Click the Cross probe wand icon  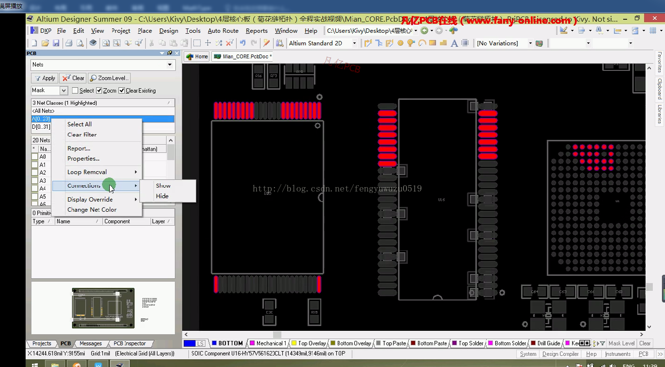tap(266, 43)
